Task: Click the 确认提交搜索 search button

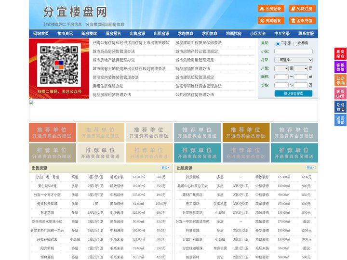Action: (x=294, y=93)
